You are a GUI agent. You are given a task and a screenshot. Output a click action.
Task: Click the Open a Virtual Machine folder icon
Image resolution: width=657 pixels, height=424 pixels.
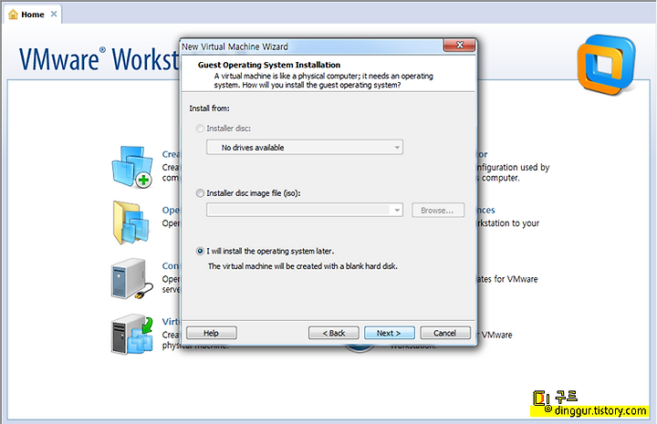pyautogui.click(x=131, y=222)
